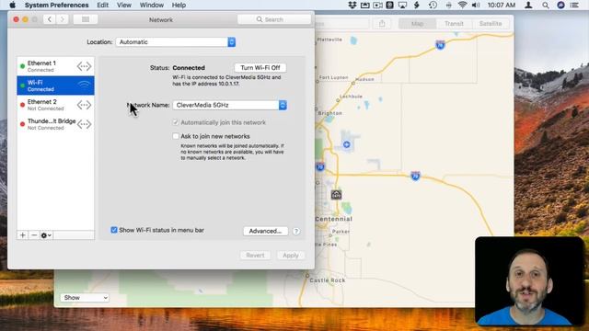Select the Wi-Fi service in the list
Viewport: 589px width, 331px height.
pyautogui.click(x=55, y=86)
